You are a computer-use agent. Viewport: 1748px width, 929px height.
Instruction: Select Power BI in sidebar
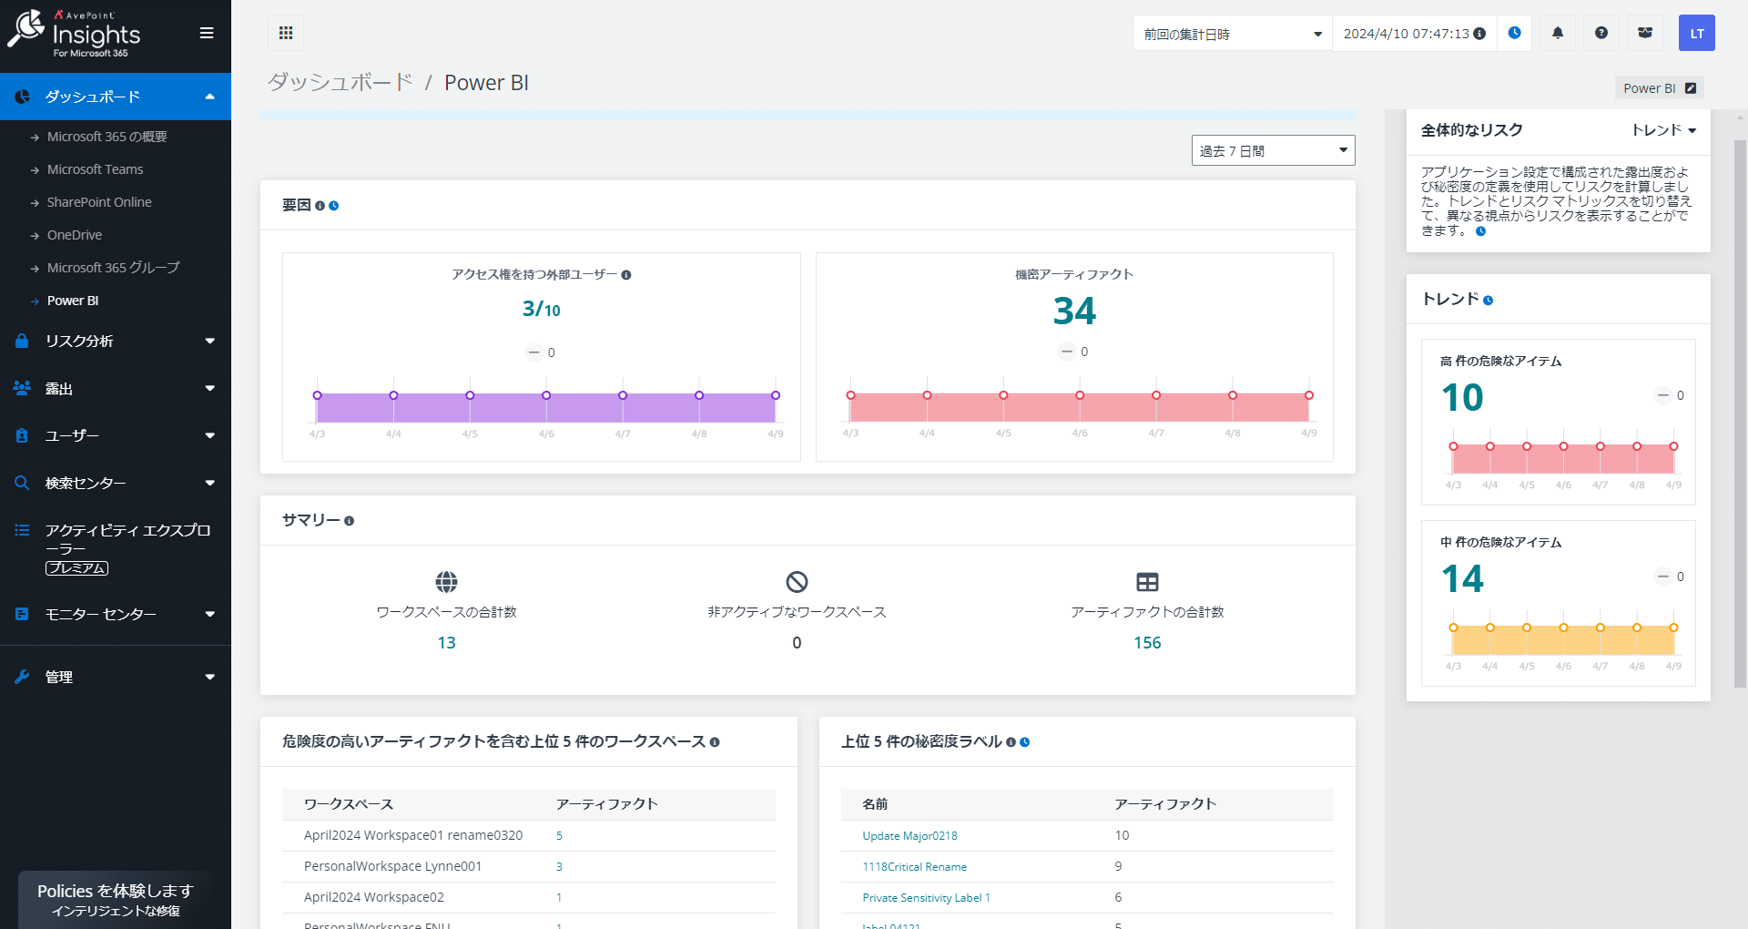(73, 301)
